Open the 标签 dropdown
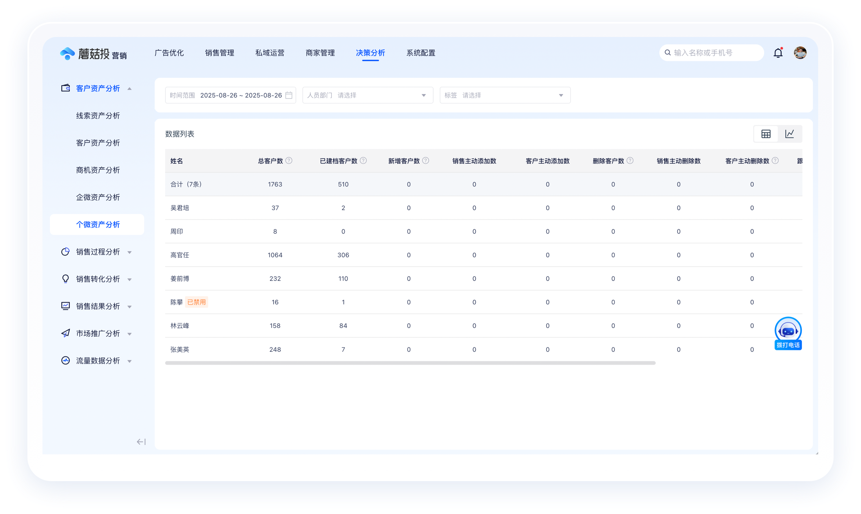The width and height of the screenshot is (861, 514). pos(505,95)
